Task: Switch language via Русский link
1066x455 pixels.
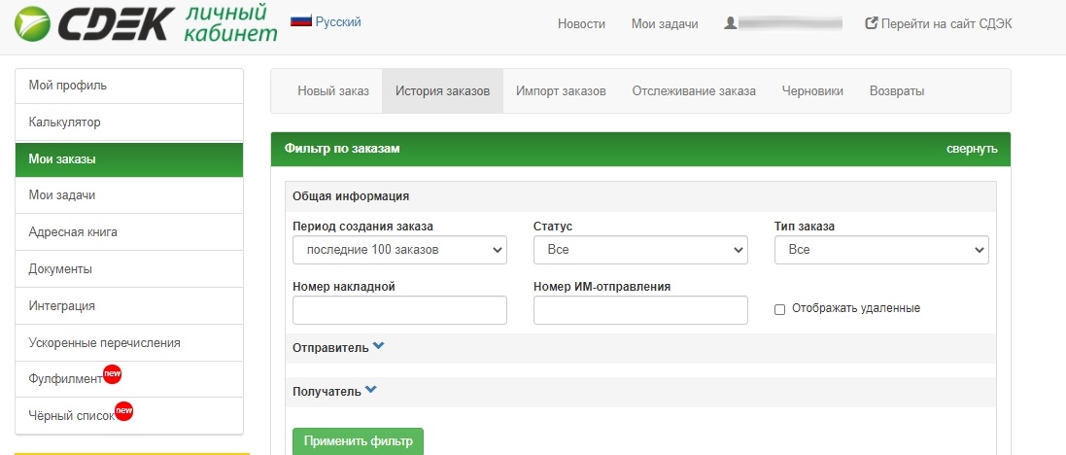Action: click(338, 21)
